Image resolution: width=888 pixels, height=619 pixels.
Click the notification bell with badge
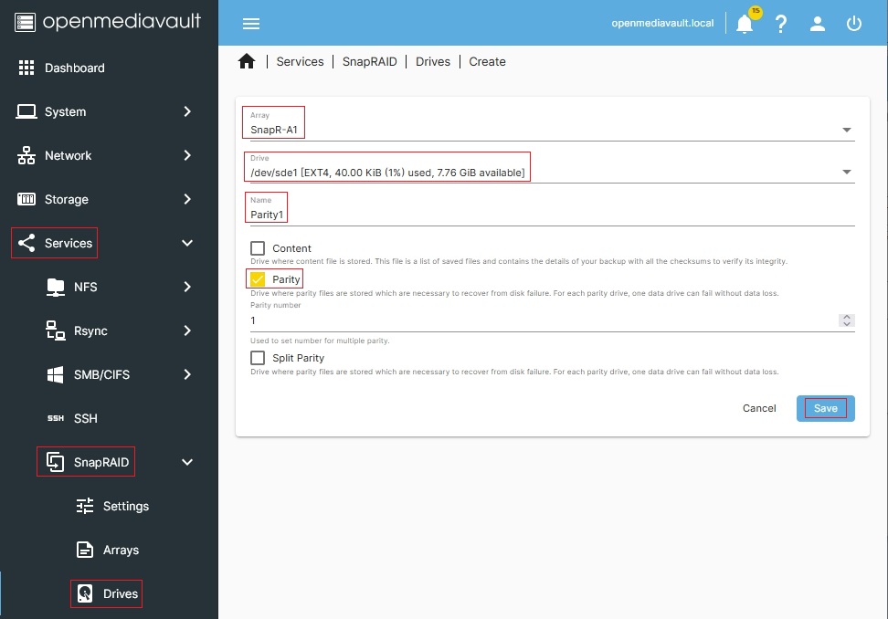744,23
